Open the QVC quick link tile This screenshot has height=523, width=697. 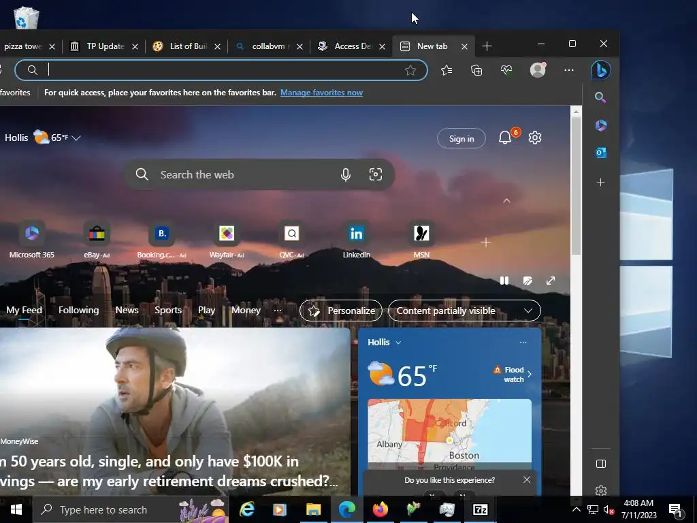[x=291, y=240]
